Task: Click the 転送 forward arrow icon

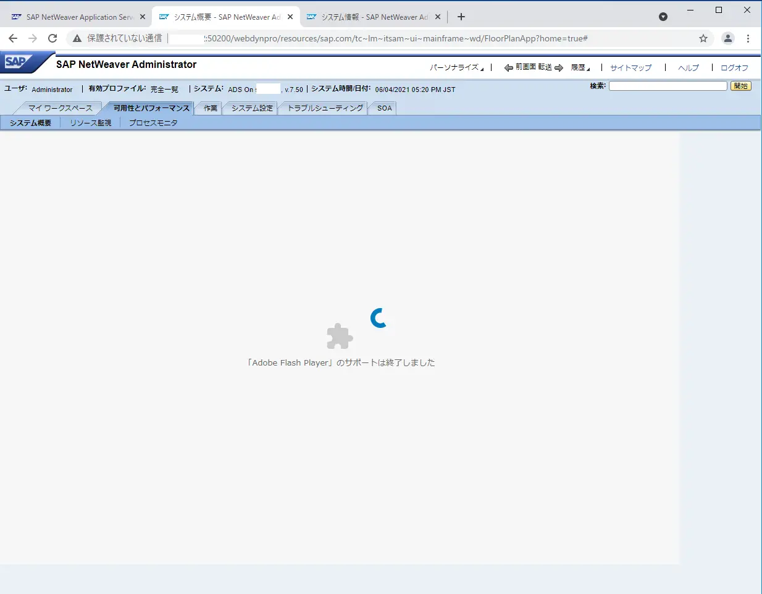Action: 559,68
